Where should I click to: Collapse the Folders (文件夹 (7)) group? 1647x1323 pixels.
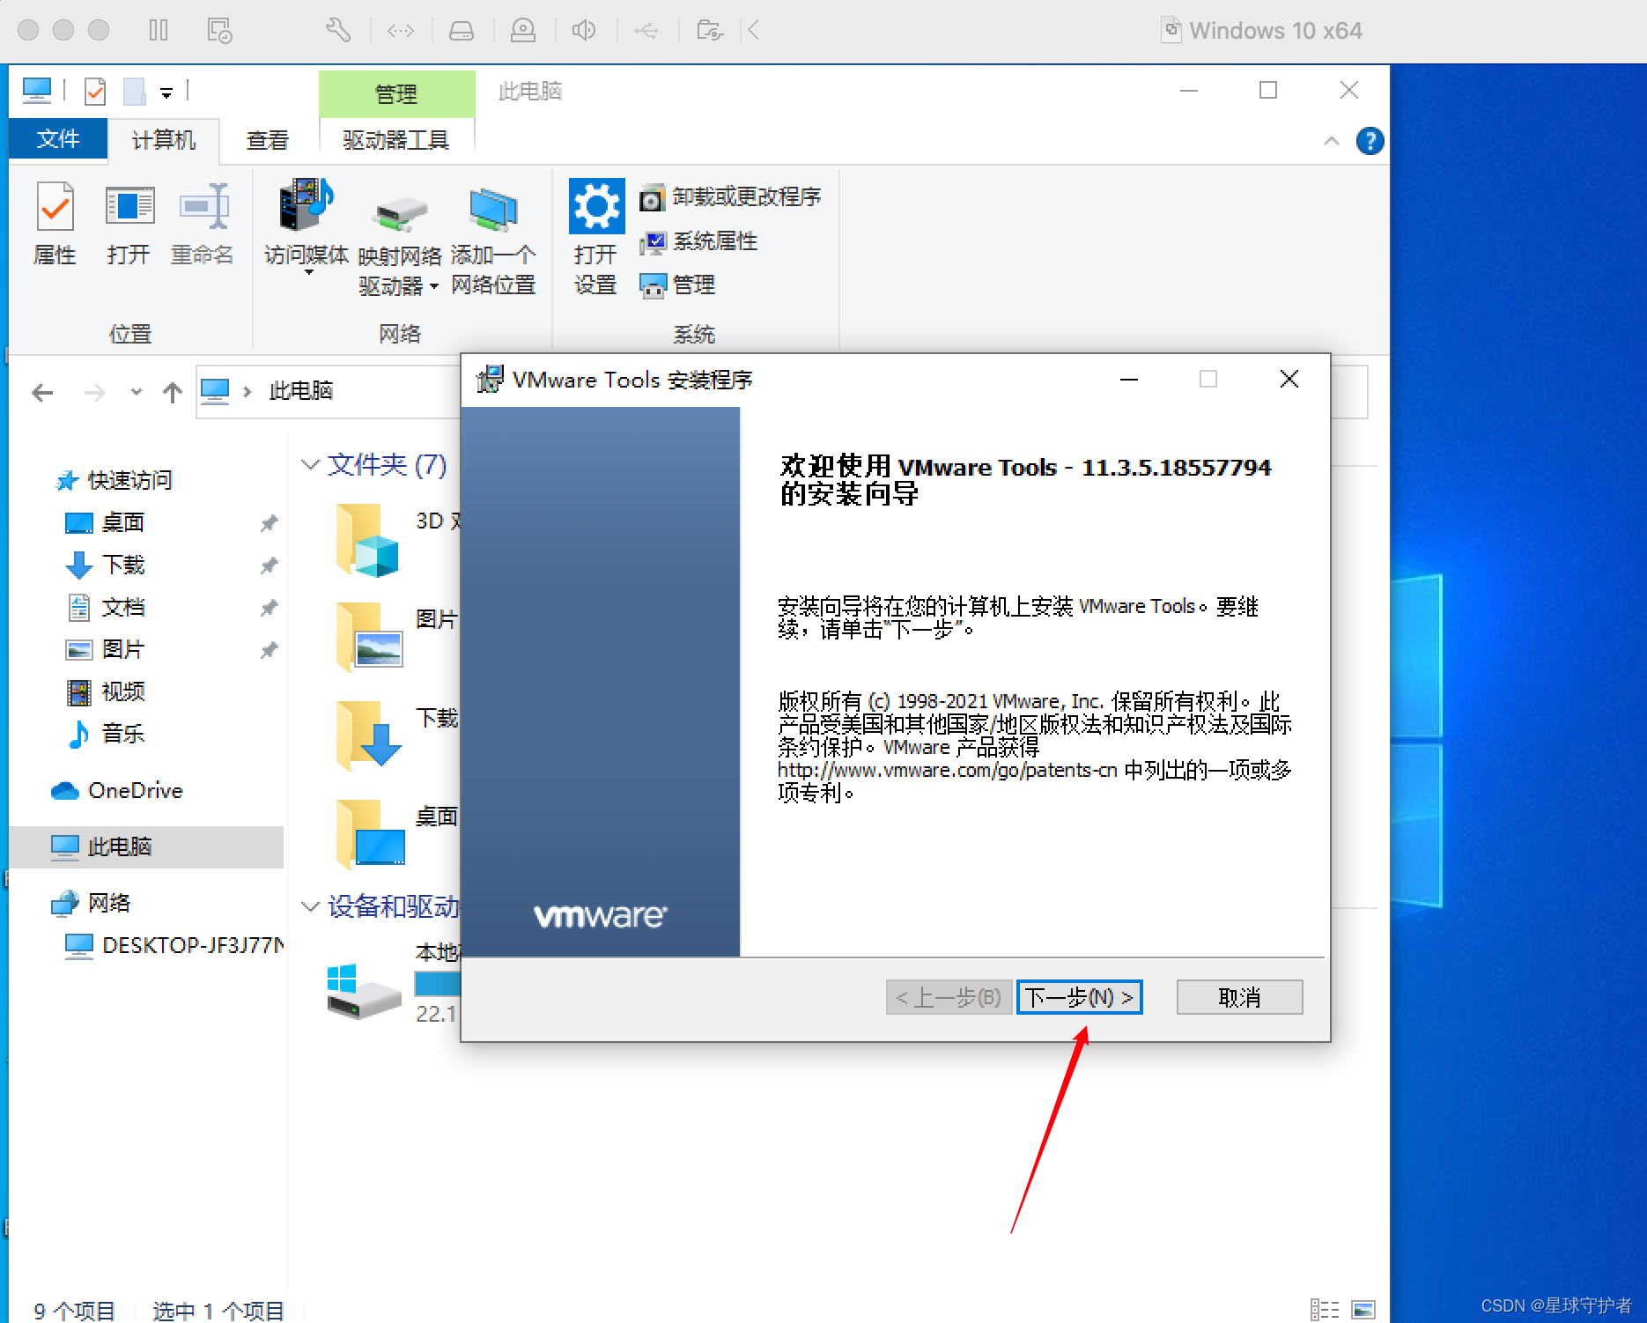[x=310, y=464]
